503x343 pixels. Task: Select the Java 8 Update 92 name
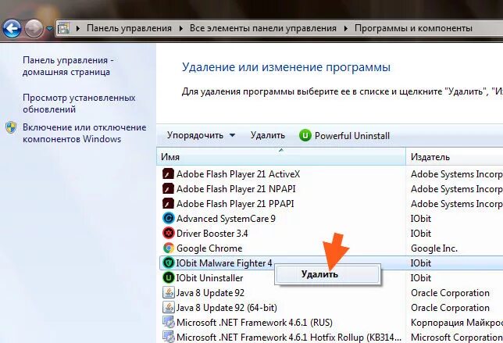point(210,293)
